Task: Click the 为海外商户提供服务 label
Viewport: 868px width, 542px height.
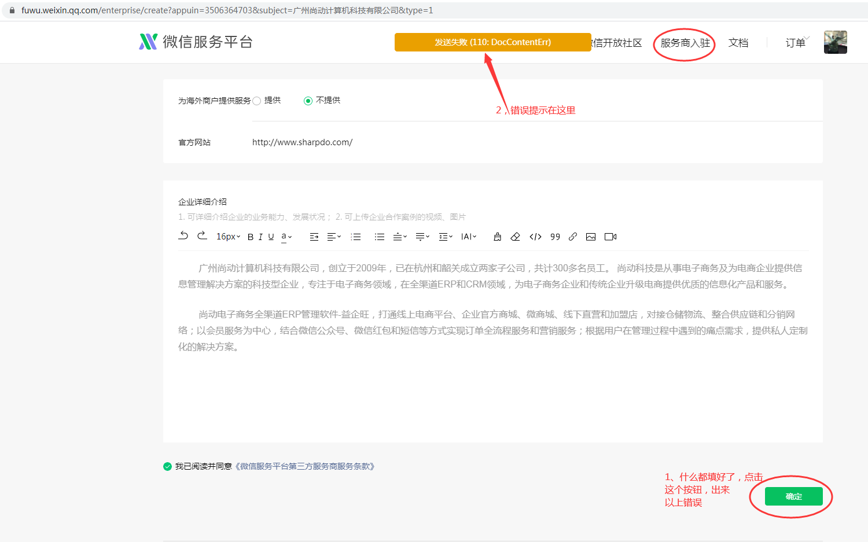Action: [x=215, y=101]
